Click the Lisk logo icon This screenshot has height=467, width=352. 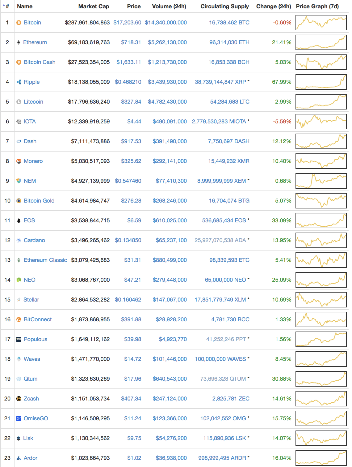(19, 438)
